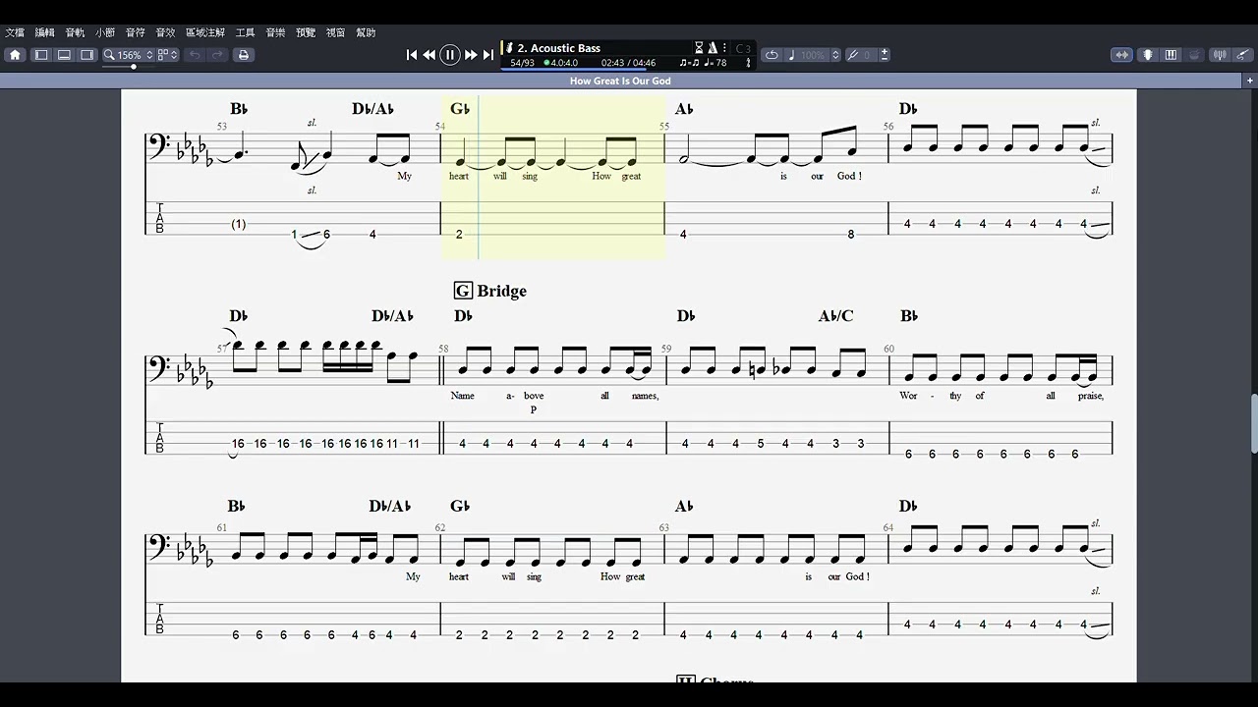Toggle the bottom global view panel
Screen dimensions: 1258x707
pos(64,55)
